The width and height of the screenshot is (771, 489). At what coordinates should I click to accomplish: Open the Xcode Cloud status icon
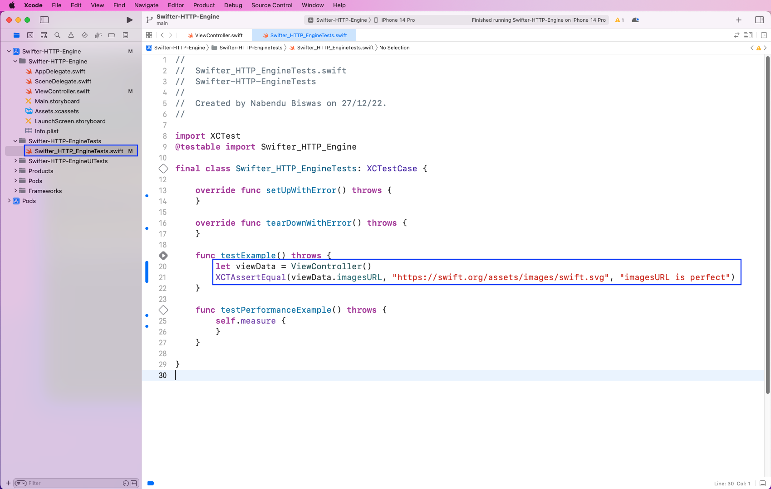[635, 20]
